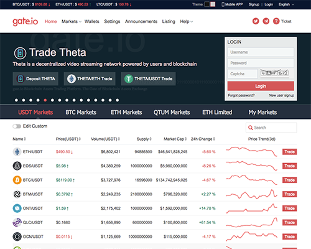Sort the table by Supply

coord(144,139)
